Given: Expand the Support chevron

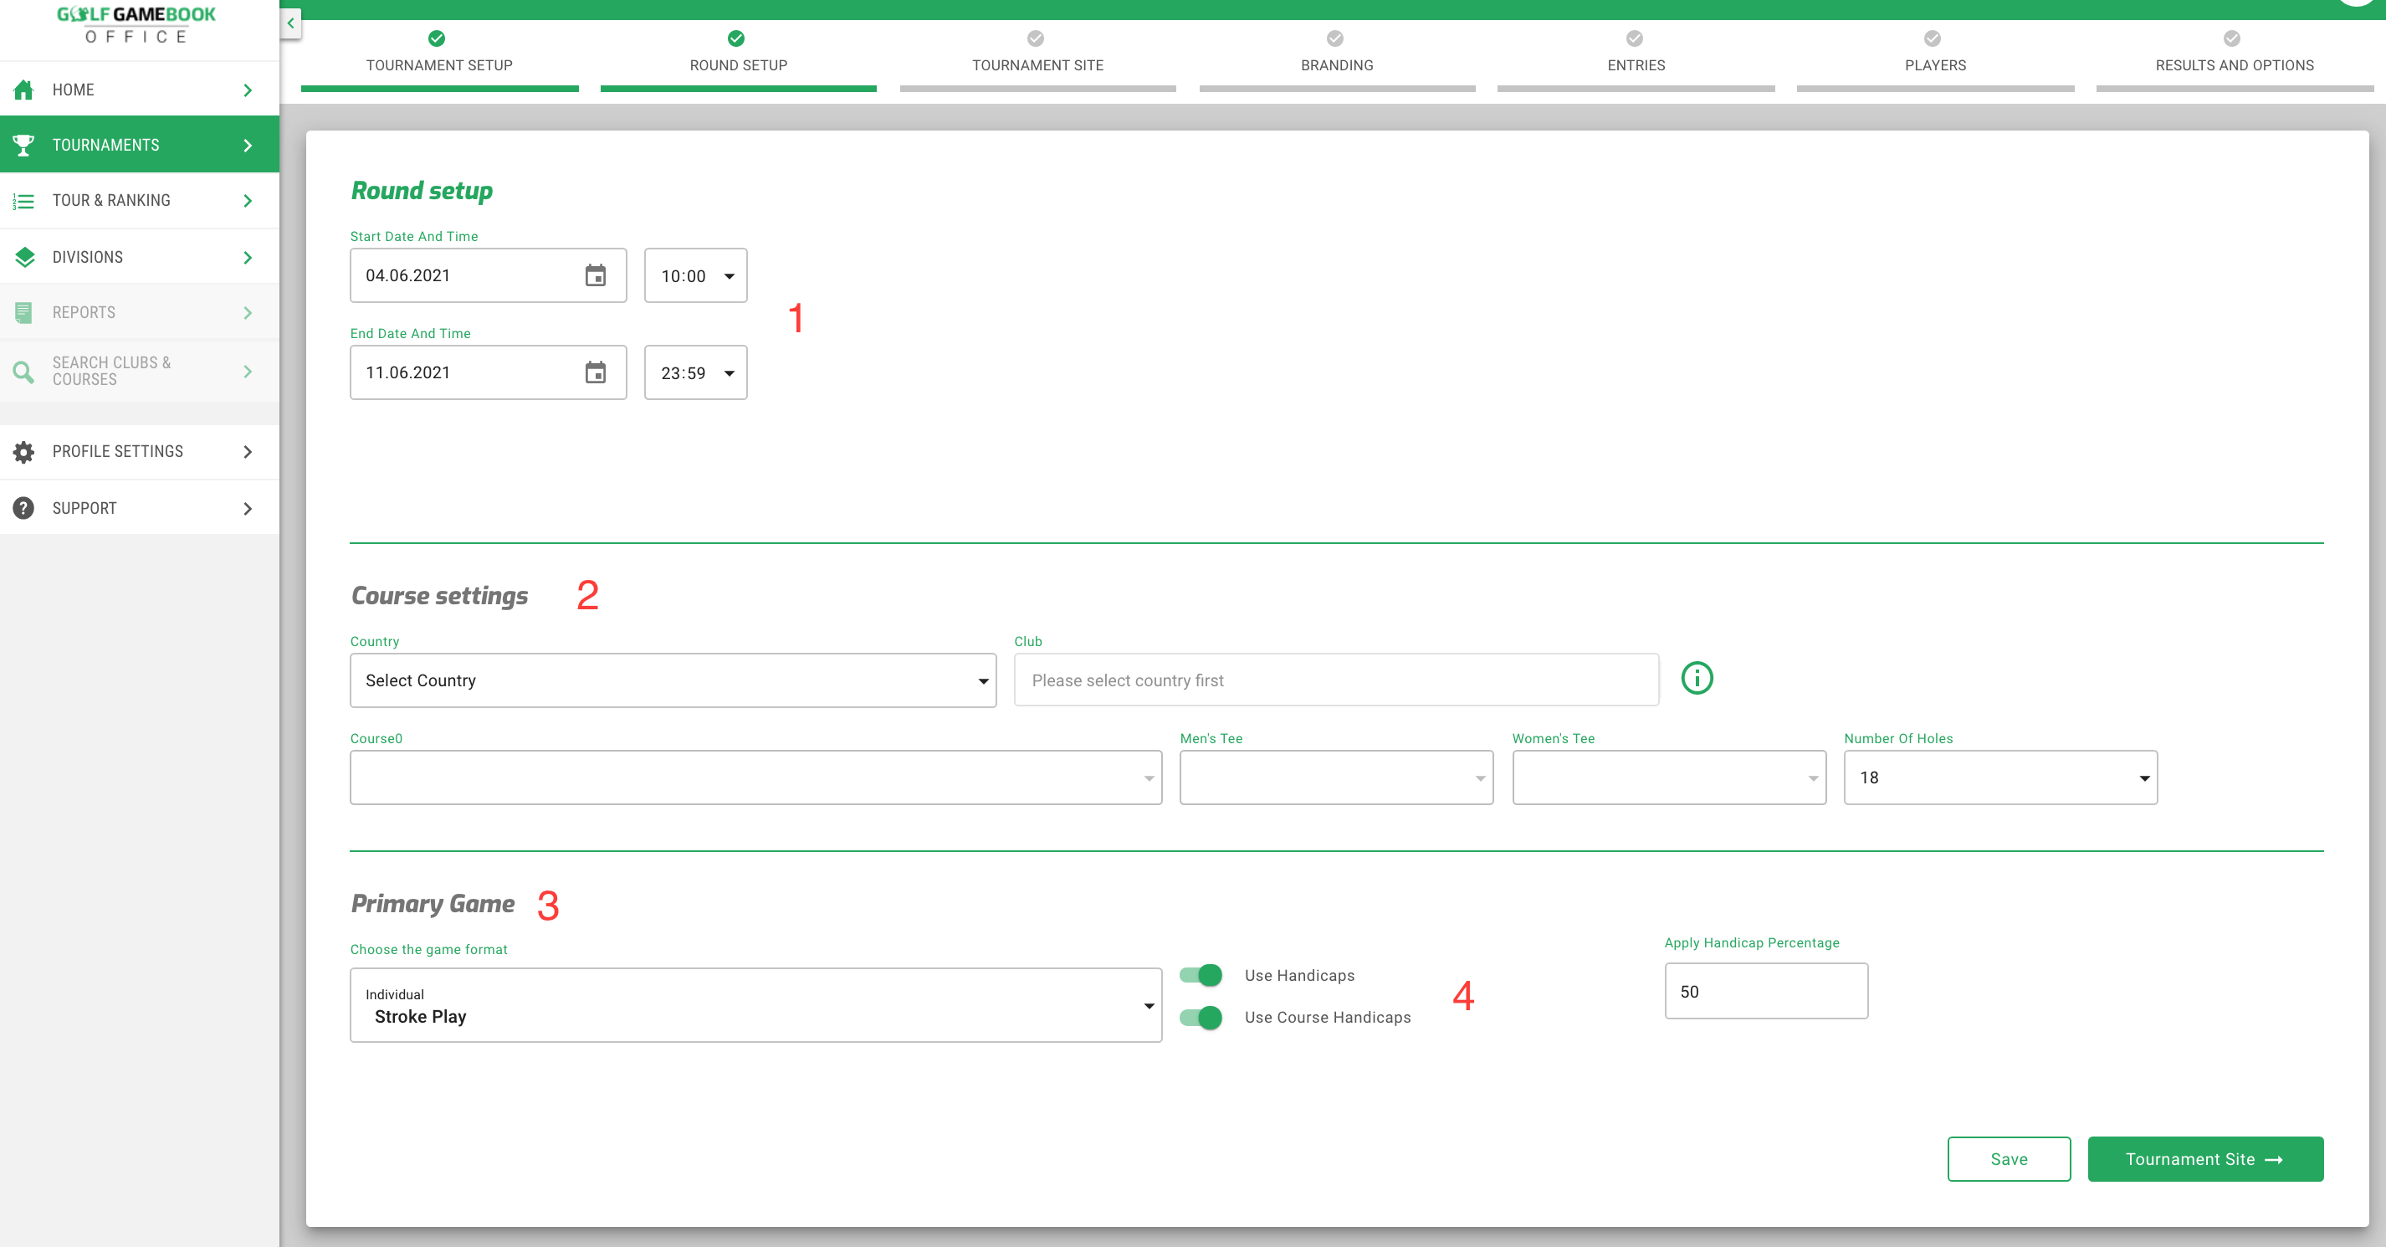Looking at the screenshot, I should click(248, 509).
